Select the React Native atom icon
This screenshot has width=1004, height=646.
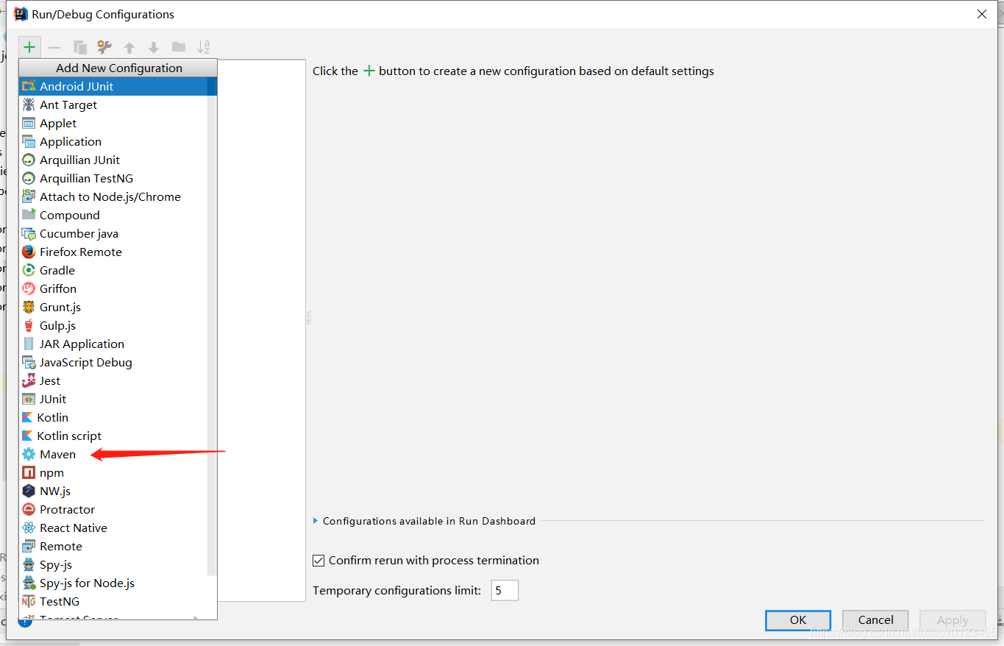click(x=29, y=528)
